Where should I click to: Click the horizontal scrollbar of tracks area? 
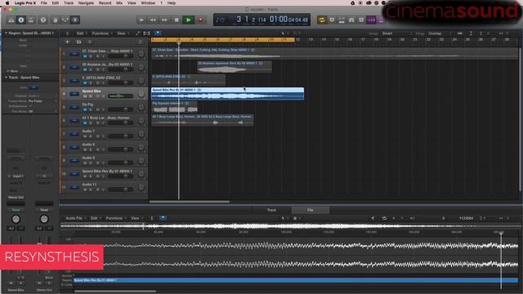(190, 202)
